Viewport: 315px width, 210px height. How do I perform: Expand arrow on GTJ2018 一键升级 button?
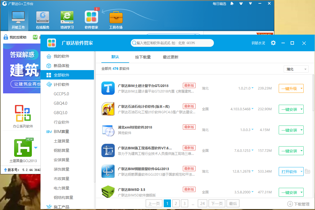pyautogui.click(x=301, y=88)
